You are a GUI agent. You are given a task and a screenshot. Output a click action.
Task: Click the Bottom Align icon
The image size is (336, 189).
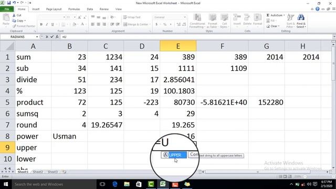click(104, 17)
